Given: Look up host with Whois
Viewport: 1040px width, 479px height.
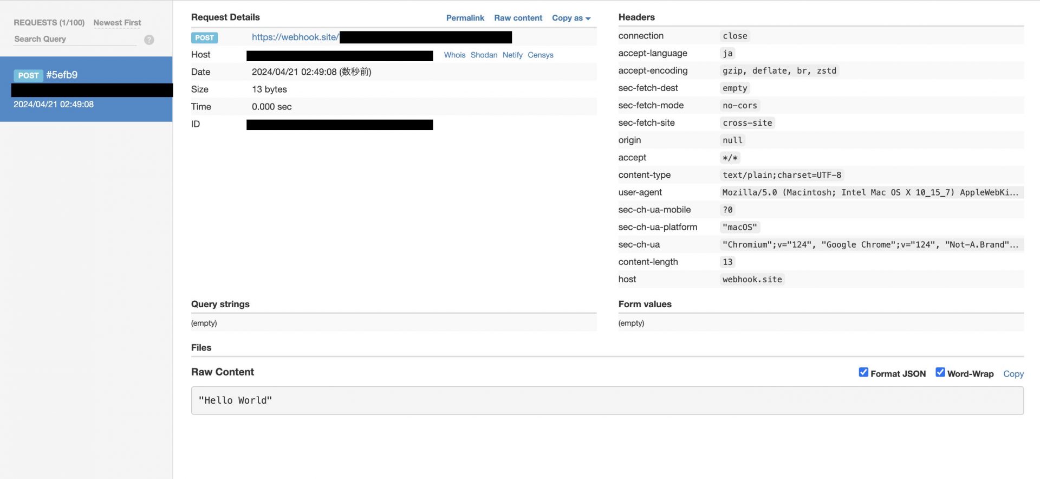Looking at the screenshot, I should [454, 55].
